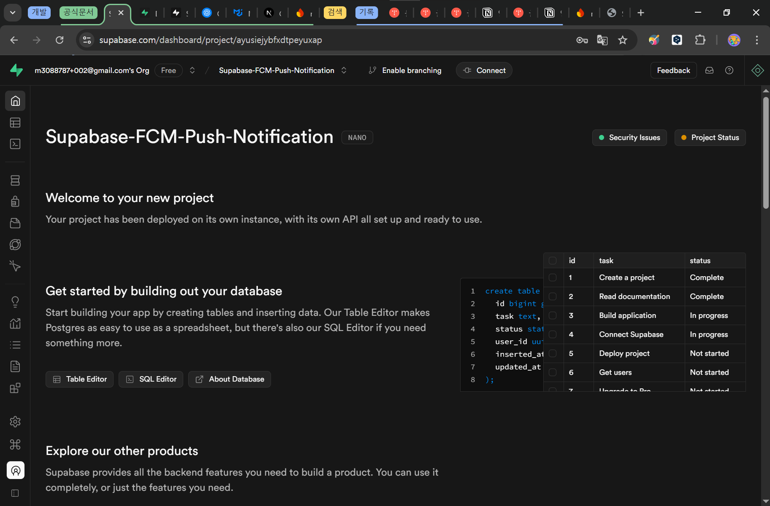Open the Integrations blocks icon

[x=15, y=388]
